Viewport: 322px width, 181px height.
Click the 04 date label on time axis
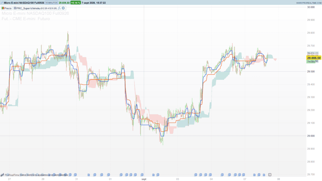(x=211, y=179)
